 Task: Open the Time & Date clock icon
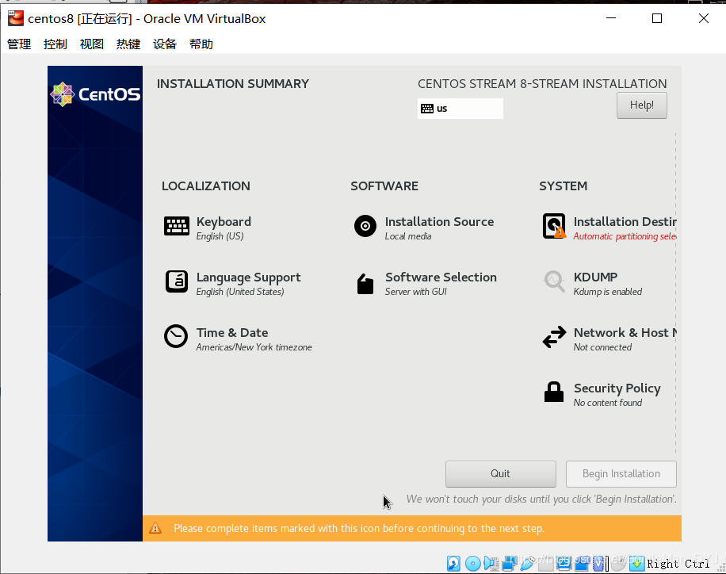tap(176, 336)
